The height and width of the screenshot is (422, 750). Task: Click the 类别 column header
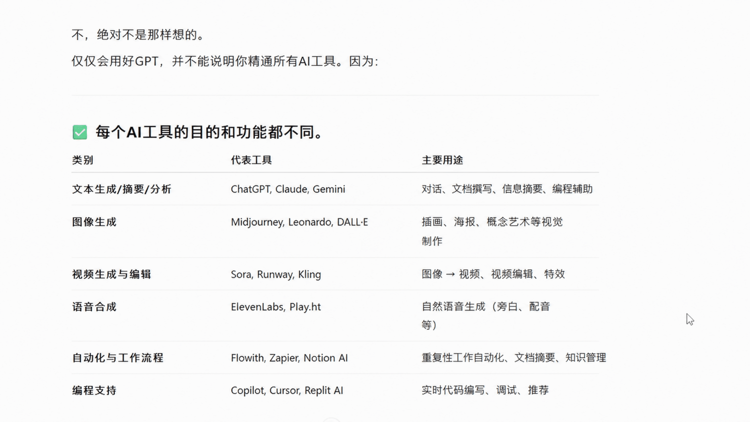click(82, 160)
